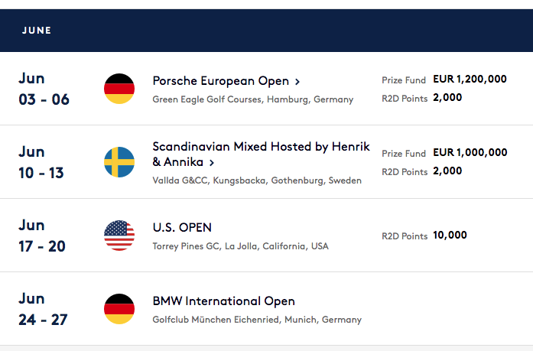
Task: Select the Jun 03 - 06 date
Action: pyautogui.click(x=44, y=89)
